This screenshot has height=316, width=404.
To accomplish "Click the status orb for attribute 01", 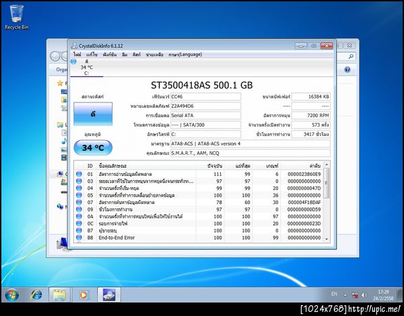I will (x=79, y=174).
